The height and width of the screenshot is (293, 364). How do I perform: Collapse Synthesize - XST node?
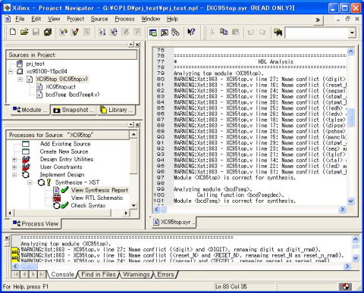tap(30, 182)
